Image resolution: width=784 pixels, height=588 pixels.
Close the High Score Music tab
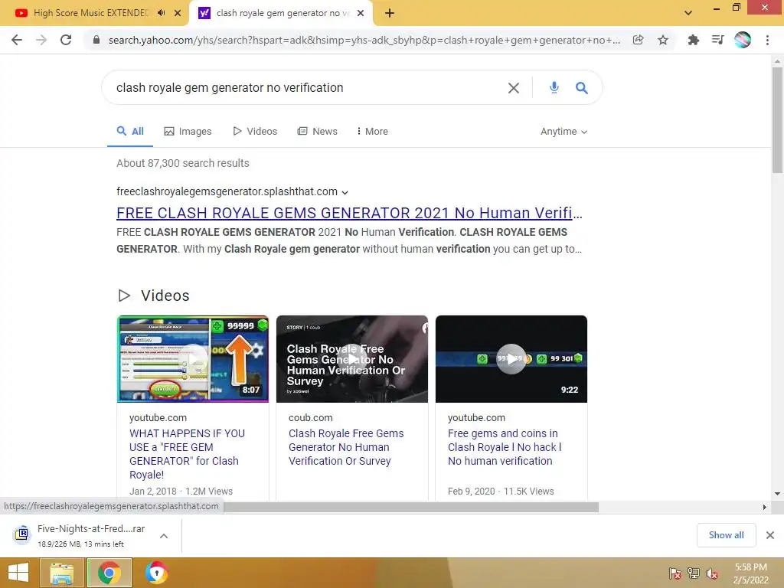[178, 13]
